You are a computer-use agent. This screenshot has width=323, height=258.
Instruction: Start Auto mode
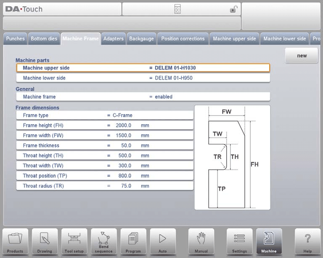click(x=163, y=242)
